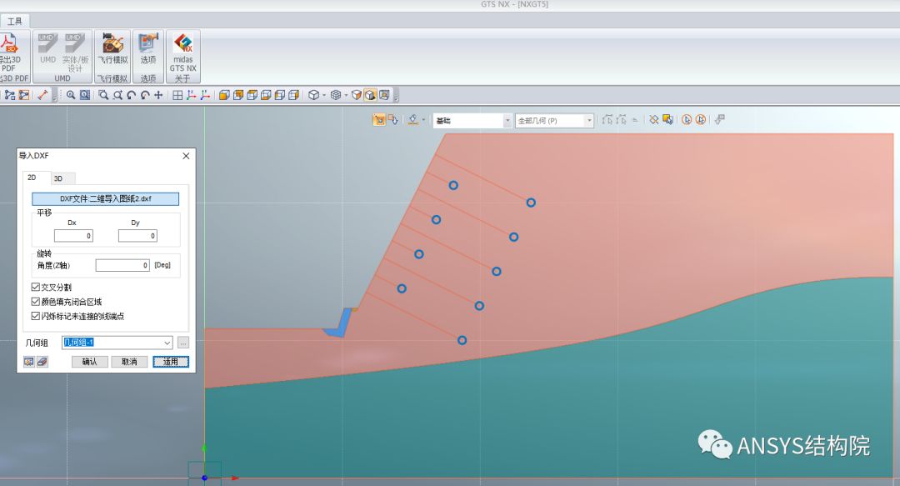Click the Dx translation input field
Viewport: 900px width, 486px height.
pos(73,236)
